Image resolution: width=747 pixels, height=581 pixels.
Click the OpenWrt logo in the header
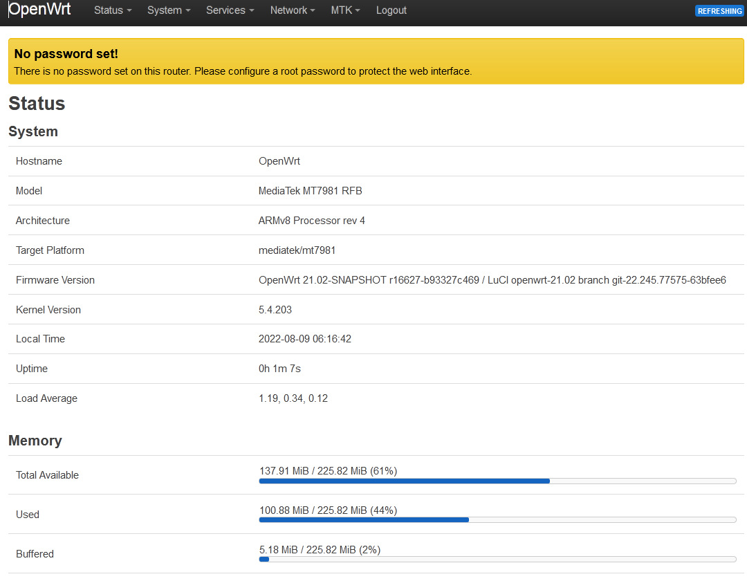(39, 10)
